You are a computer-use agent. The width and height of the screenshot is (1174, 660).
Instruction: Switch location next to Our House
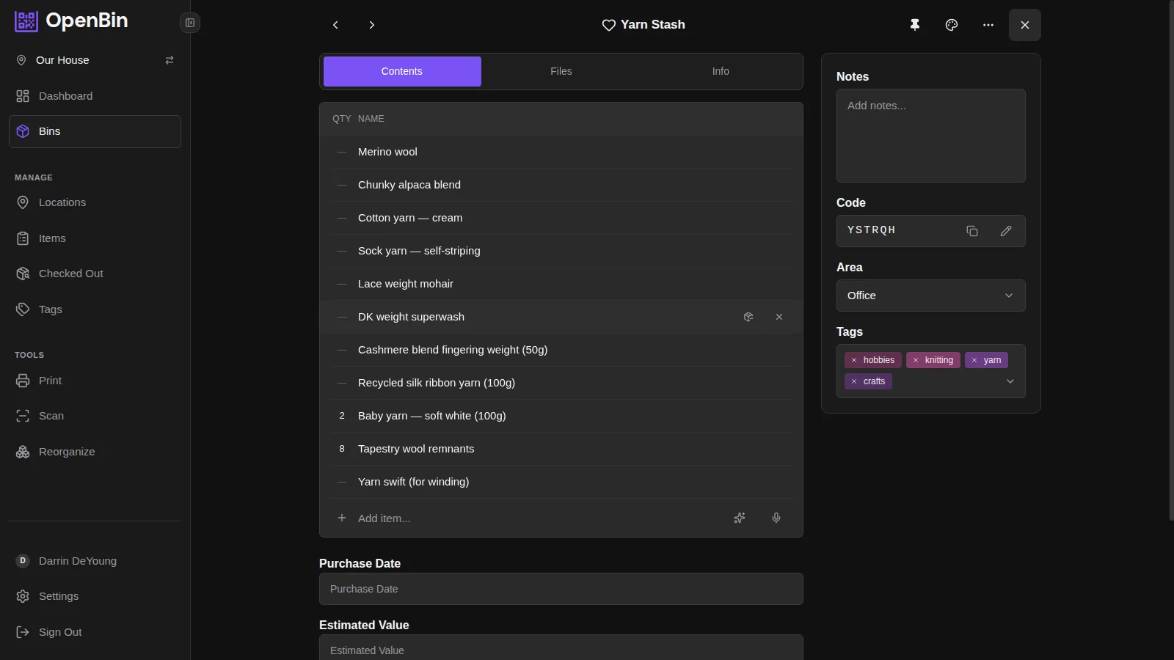[x=169, y=60]
